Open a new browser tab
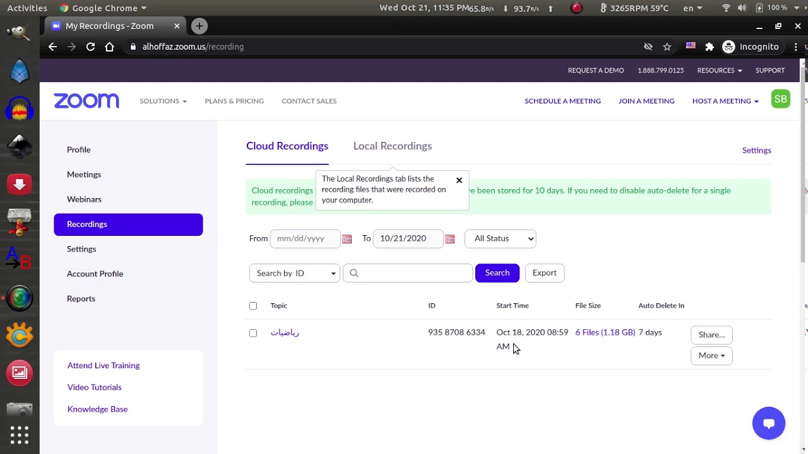Screen dimensions: 808x454 click(x=199, y=26)
